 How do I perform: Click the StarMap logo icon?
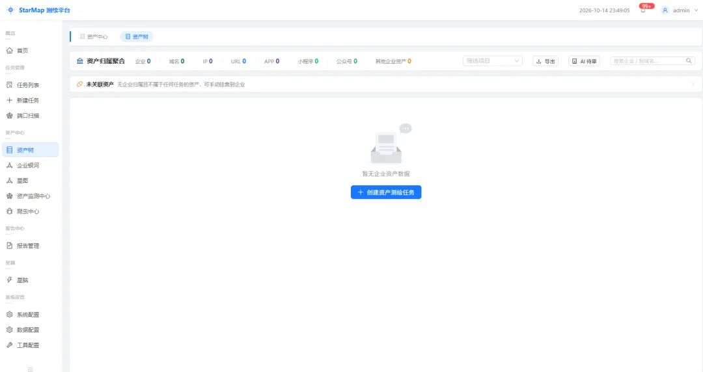(11, 10)
